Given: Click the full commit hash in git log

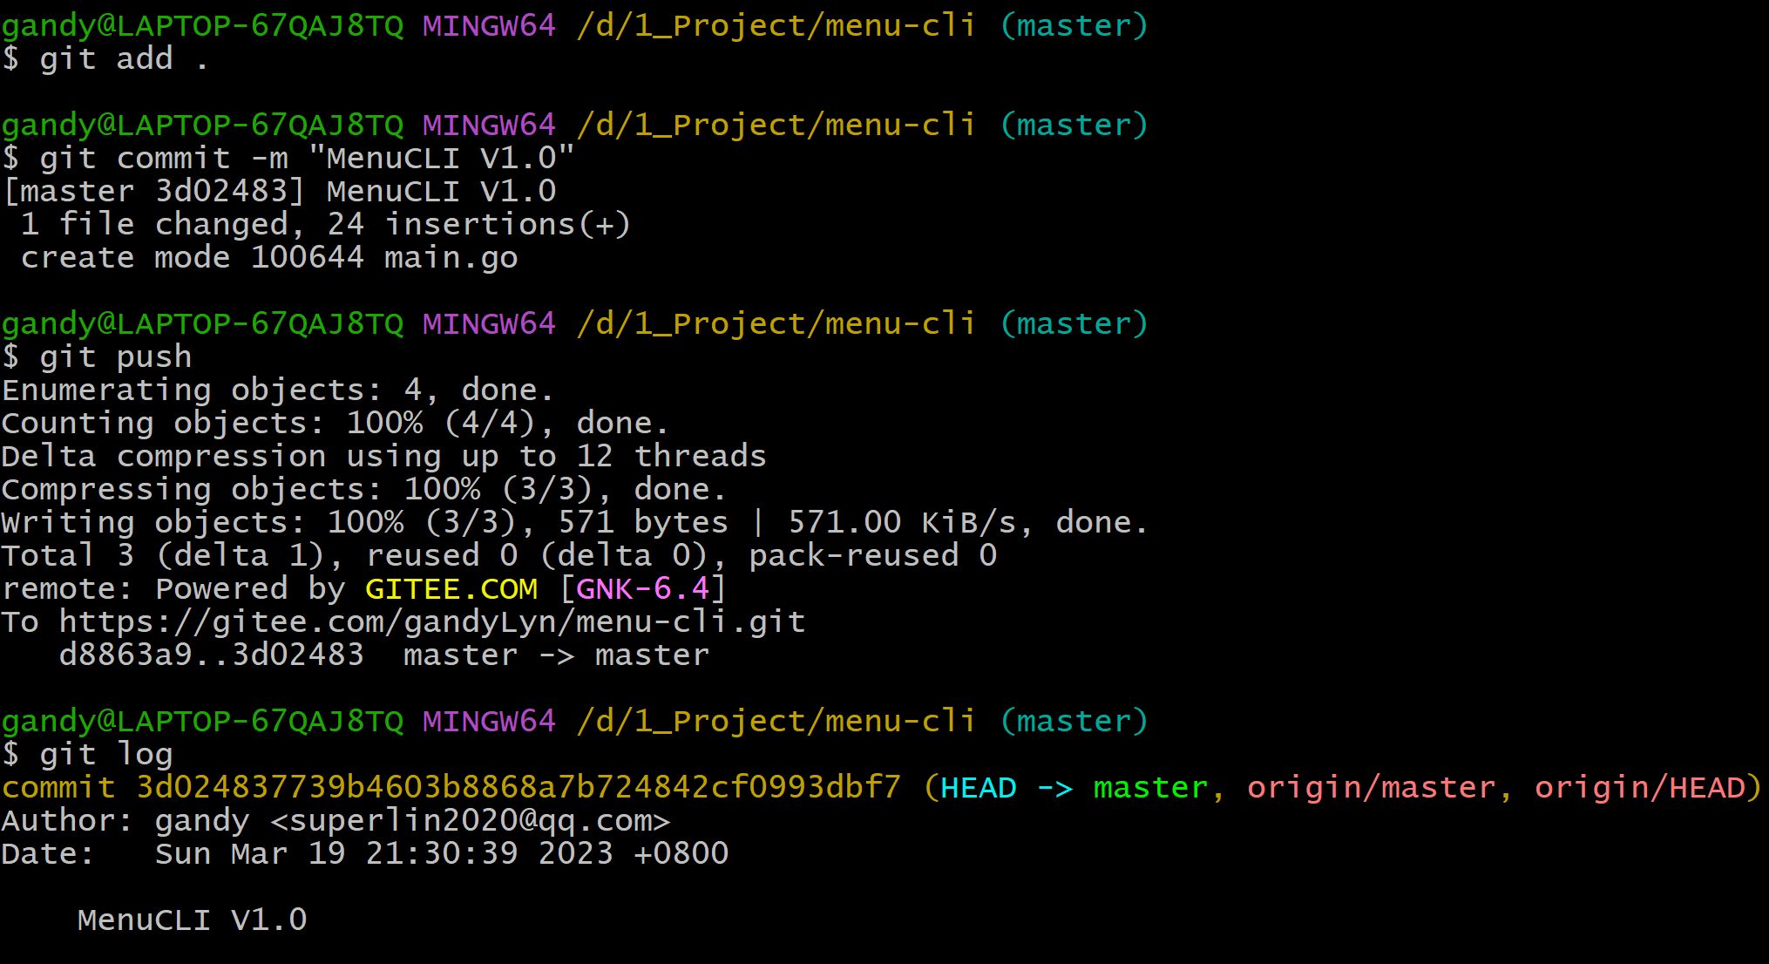Looking at the screenshot, I should 518,788.
